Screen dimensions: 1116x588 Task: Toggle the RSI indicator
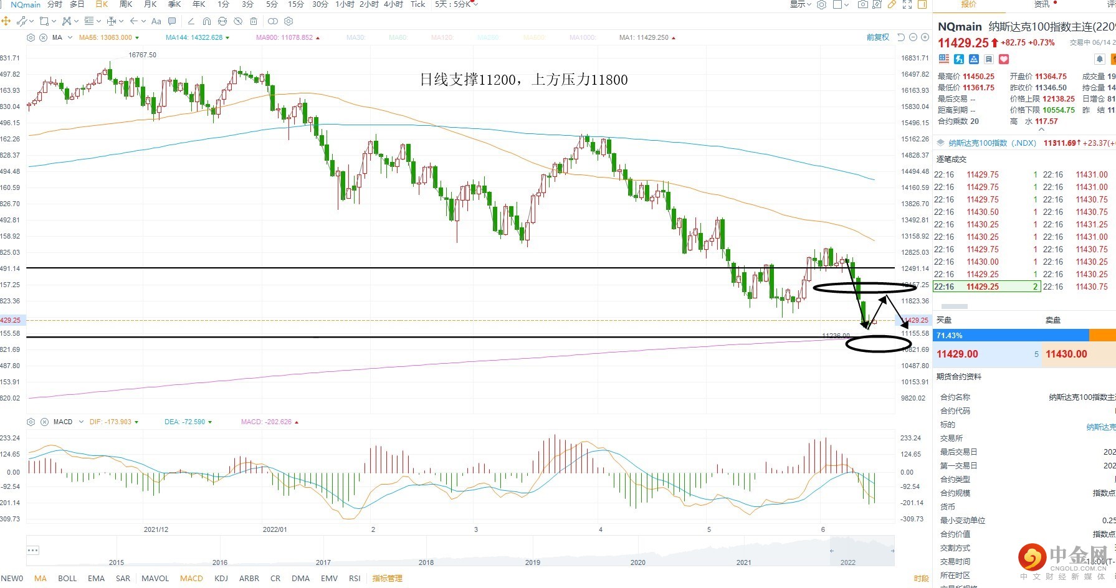coord(355,578)
